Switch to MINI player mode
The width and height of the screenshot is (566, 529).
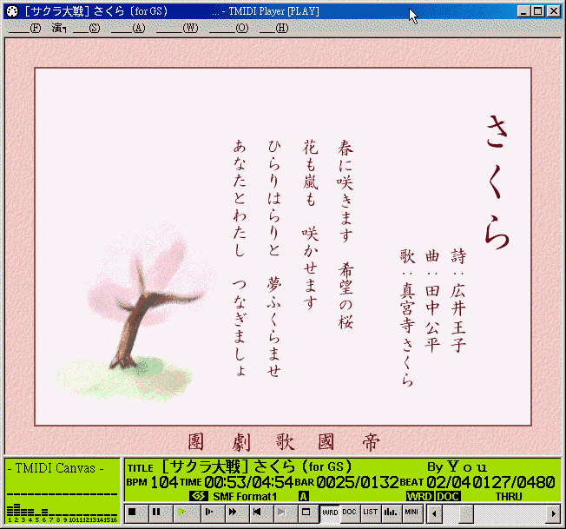coord(412,513)
